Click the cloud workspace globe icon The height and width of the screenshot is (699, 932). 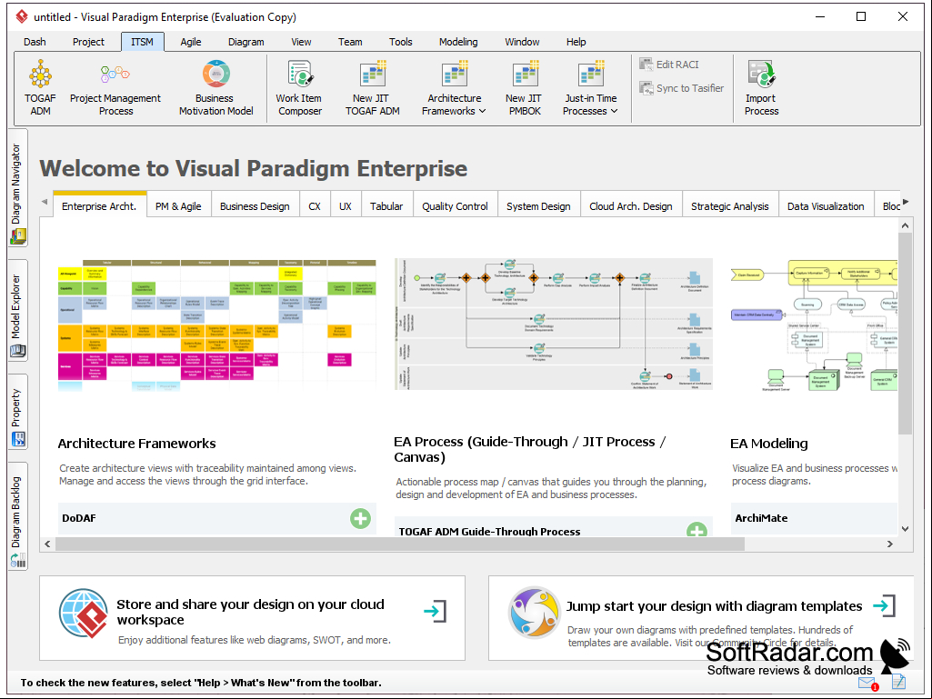click(x=84, y=613)
